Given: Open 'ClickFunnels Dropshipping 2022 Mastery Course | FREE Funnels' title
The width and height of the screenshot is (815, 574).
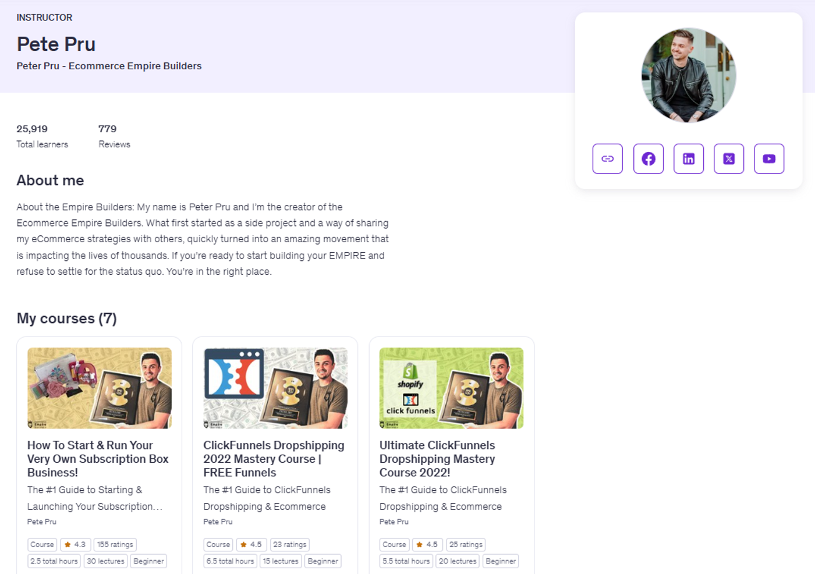Looking at the screenshot, I should click(x=274, y=459).
